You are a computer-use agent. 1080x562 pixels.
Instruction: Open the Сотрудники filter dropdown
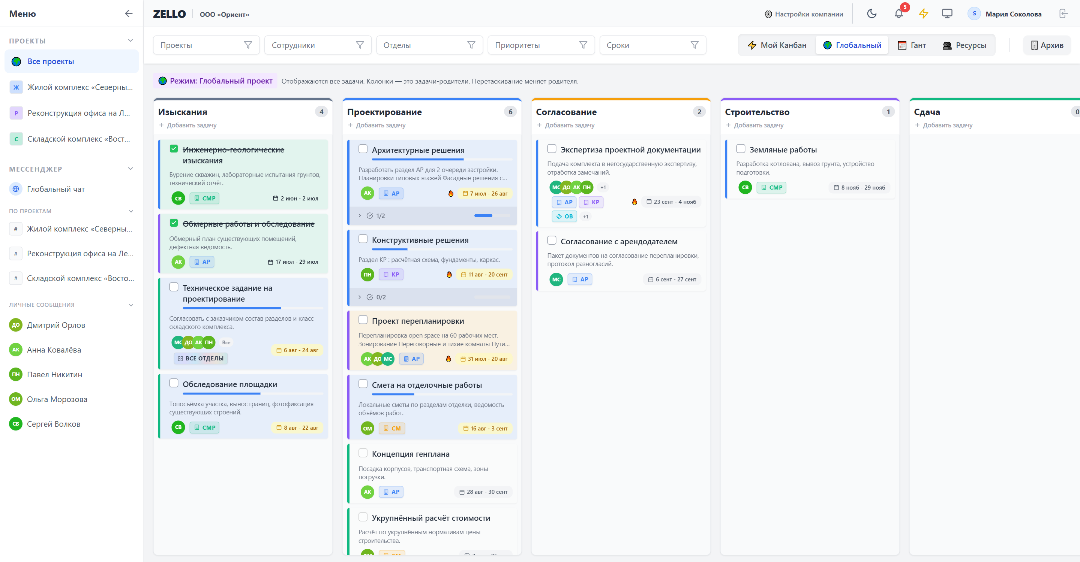318,45
